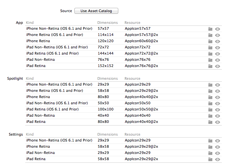Browse file for App iPad Retina 152x152
This screenshot has height=167, width=231.
[x=210, y=66]
